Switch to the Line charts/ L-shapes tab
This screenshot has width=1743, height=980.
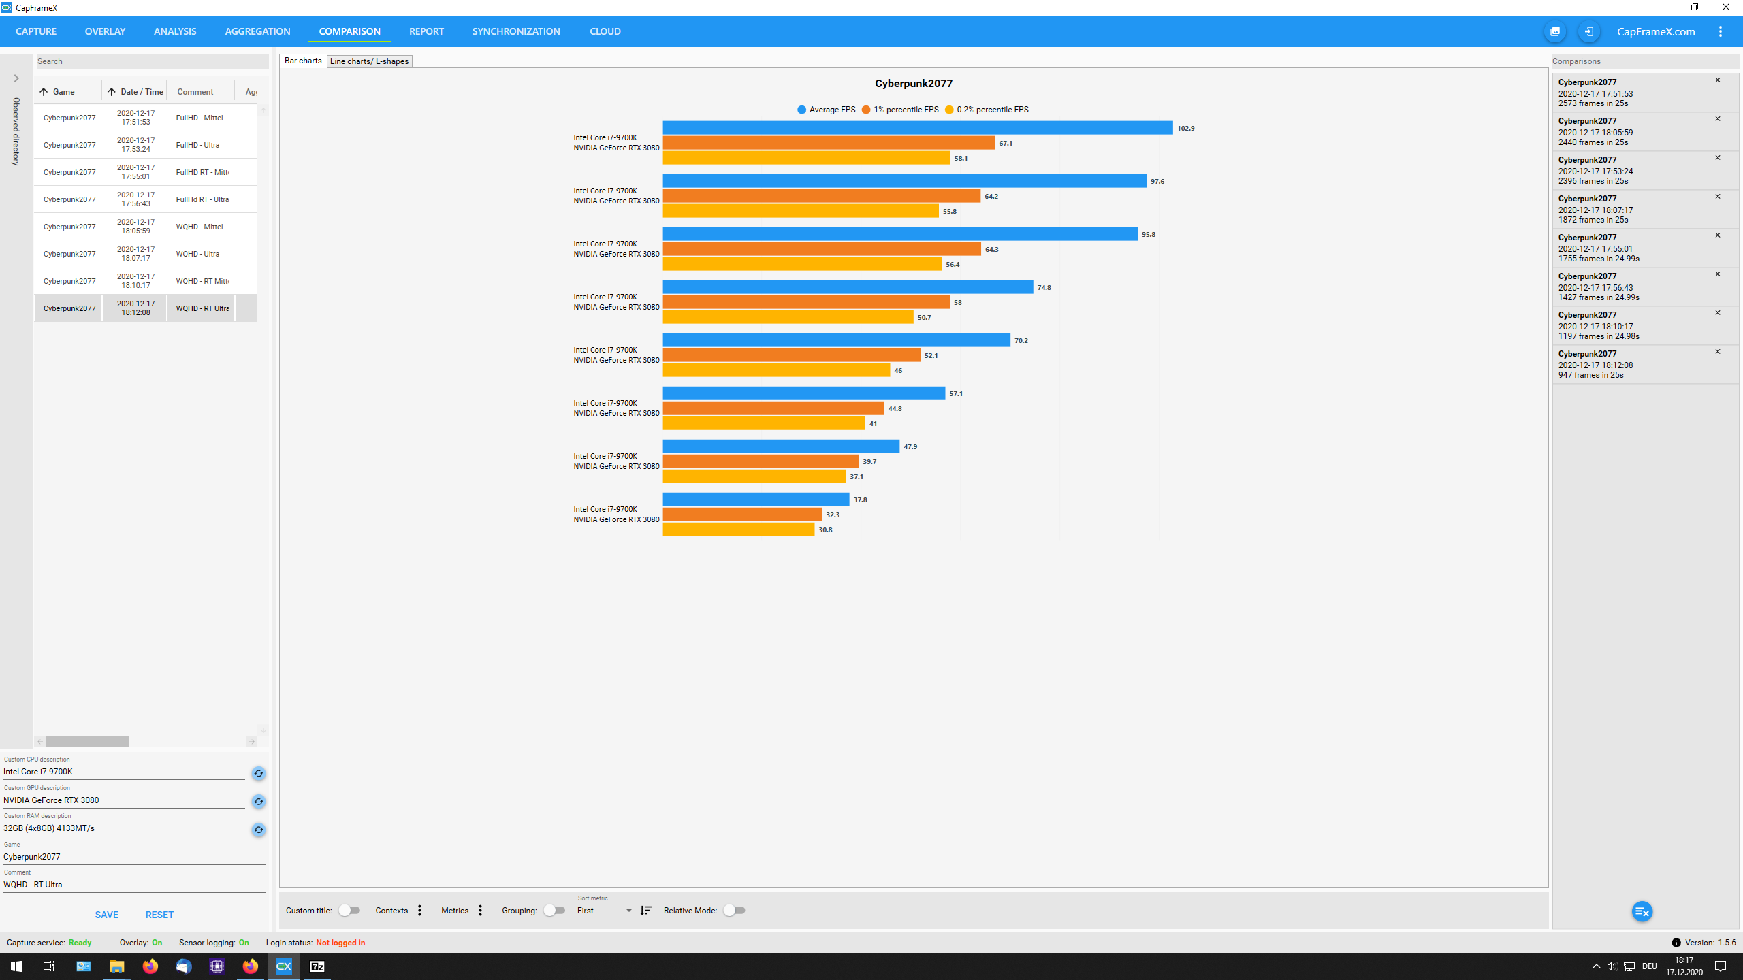click(369, 61)
